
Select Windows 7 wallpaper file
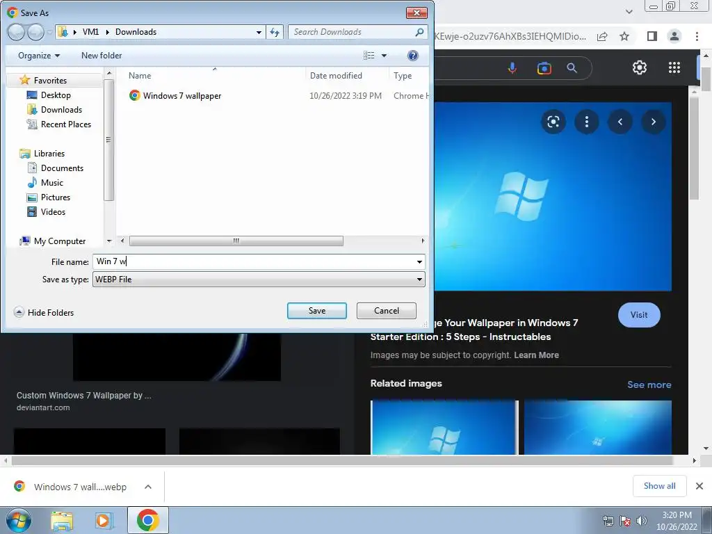[181, 96]
